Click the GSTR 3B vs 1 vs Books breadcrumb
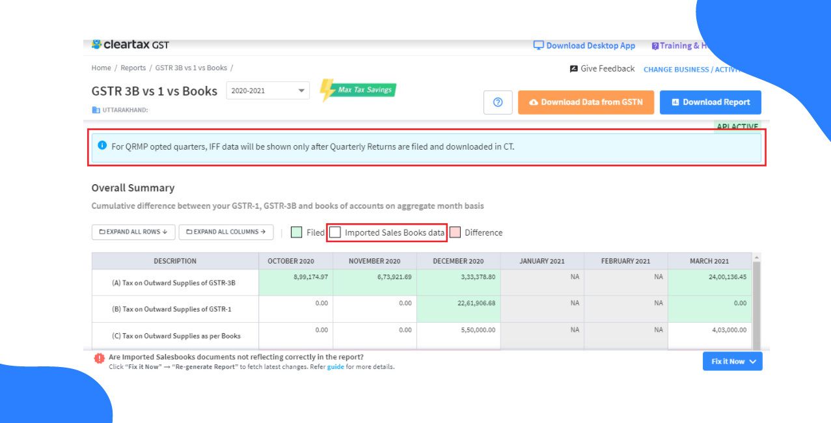 click(x=191, y=67)
